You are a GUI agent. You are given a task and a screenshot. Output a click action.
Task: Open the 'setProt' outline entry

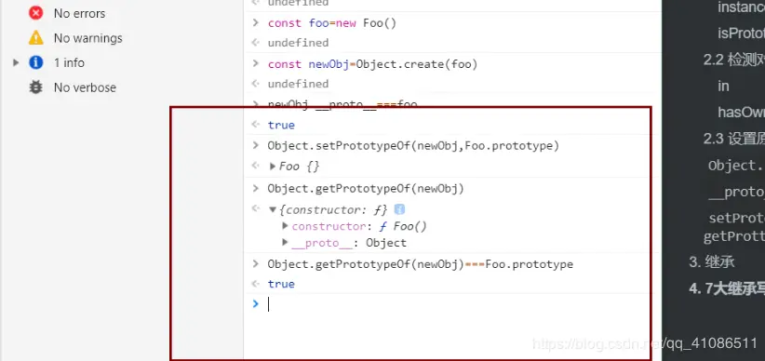737,217
